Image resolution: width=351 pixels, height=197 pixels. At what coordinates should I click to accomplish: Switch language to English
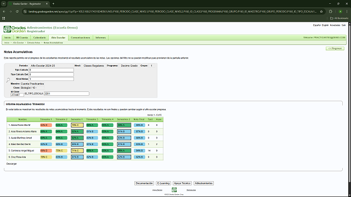tap(325, 25)
